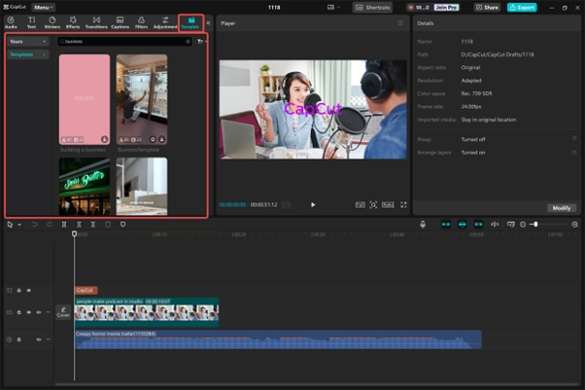Open the Captions panel
This screenshot has width=585, height=390.
[120, 22]
